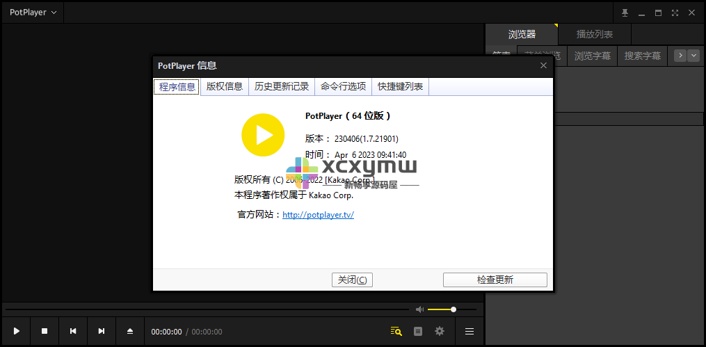The width and height of the screenshot is (706, 347).
Task: Skip to the previous track
Action: tap(73, 331)
